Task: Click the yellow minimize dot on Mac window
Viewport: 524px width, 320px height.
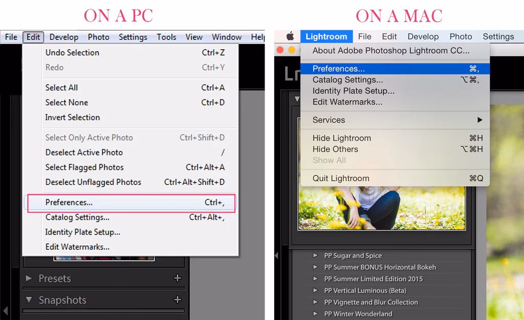Action: tap(291, 50)
